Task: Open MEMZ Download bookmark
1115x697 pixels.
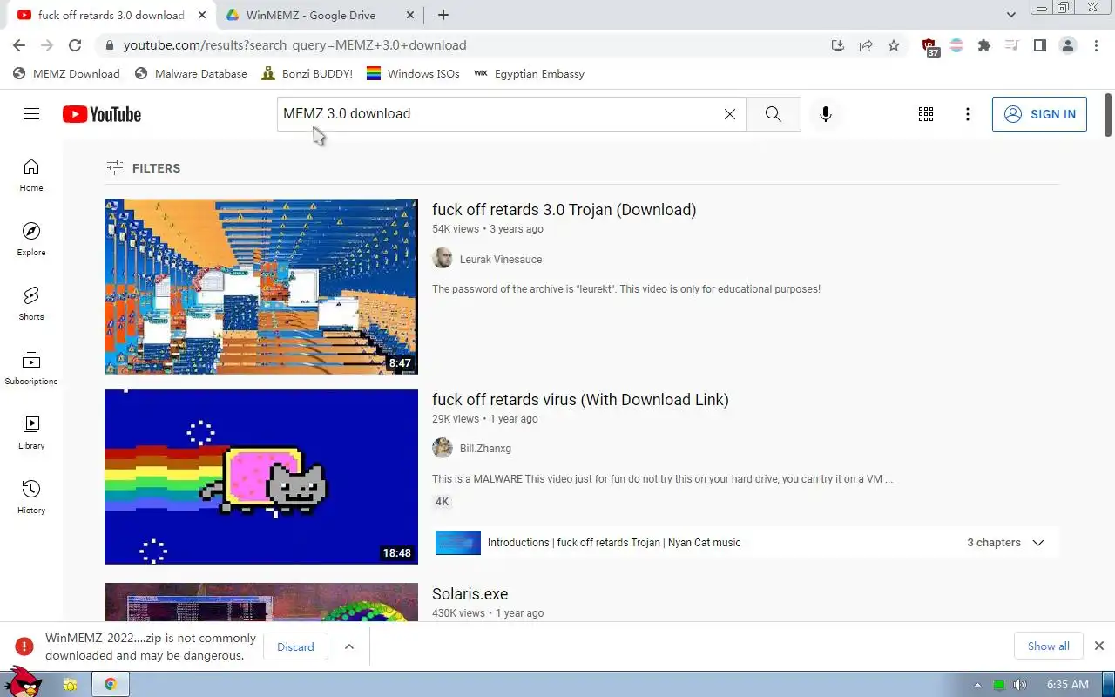Action: tap(66, 74)
